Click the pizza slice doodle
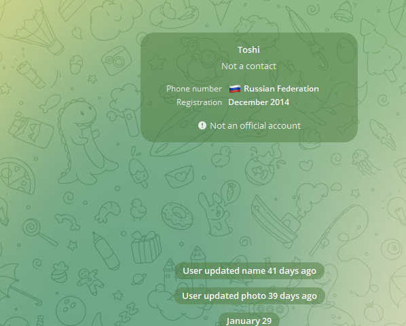Image resolution: width=406 pixels, height=326 pixels. pos(17,176)
